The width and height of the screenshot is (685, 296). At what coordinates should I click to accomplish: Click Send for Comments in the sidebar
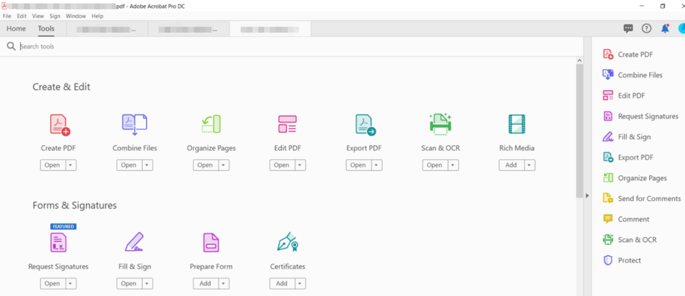[642, 198]
